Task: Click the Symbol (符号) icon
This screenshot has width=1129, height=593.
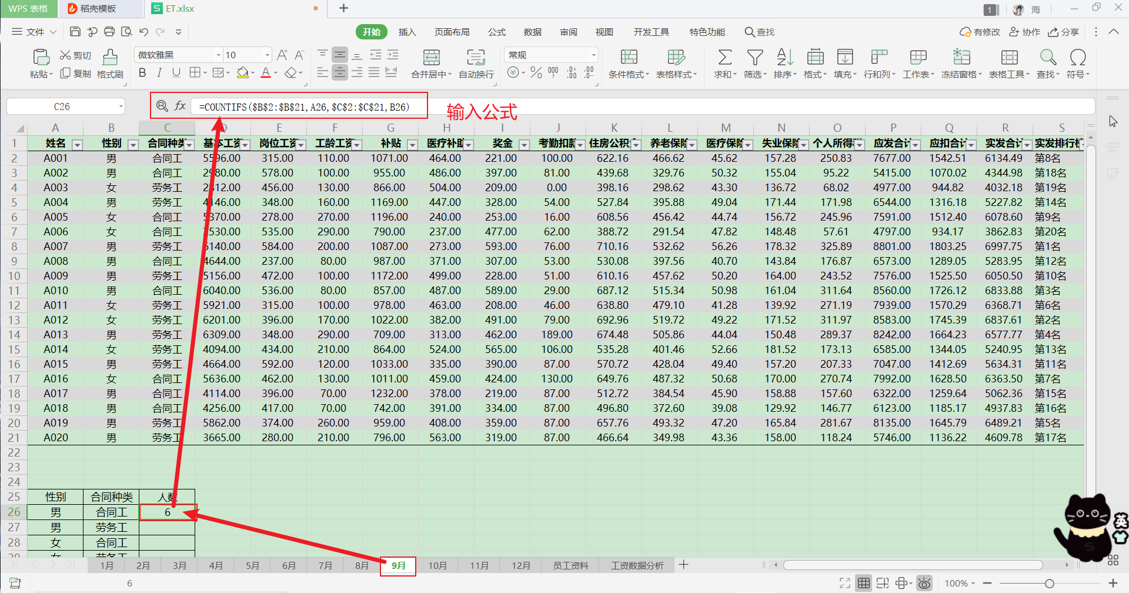Action: tap(1078, 57)
